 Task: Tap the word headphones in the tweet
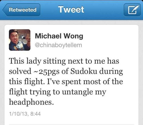coord(31,102)
